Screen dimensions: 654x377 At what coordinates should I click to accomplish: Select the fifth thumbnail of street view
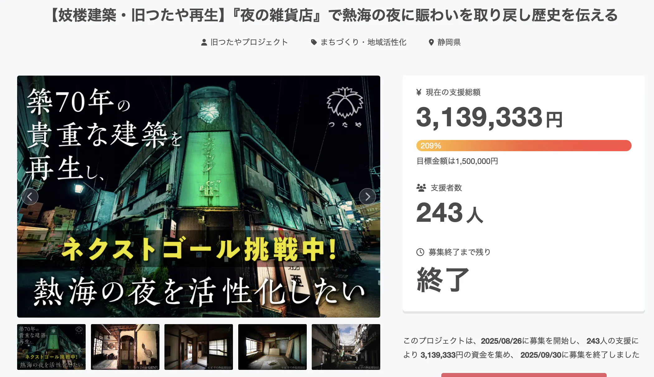click(x=346, y=347)
